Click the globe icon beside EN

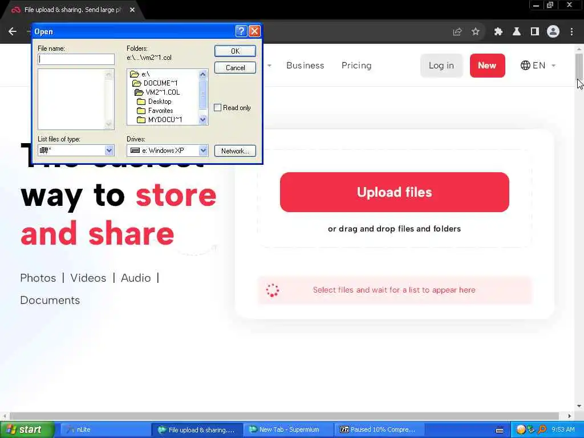click(525, 66)
